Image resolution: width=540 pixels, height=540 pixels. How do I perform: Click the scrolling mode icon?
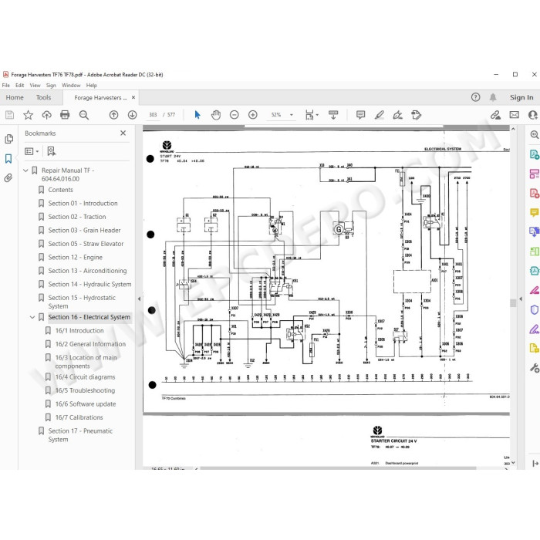coord(333,115)
